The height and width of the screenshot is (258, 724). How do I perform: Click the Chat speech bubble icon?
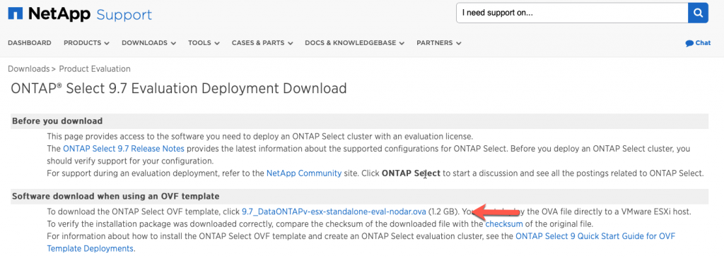689,43
